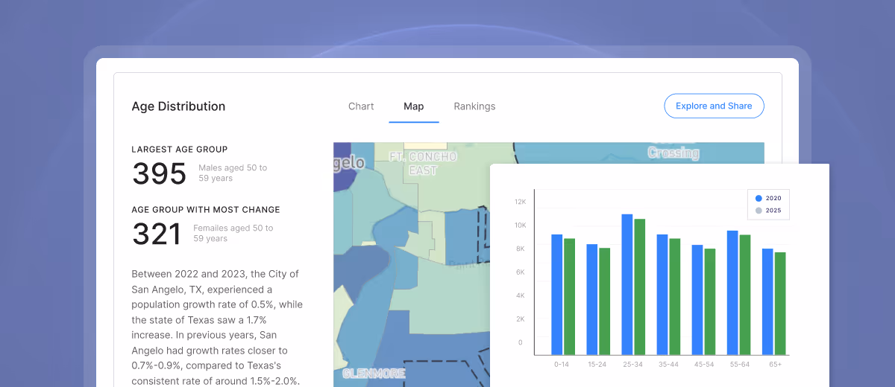Image resolution: width=895 pixels, height=387 pixels.
Task: Click the 321 most change value
Action: coord(157,234)
